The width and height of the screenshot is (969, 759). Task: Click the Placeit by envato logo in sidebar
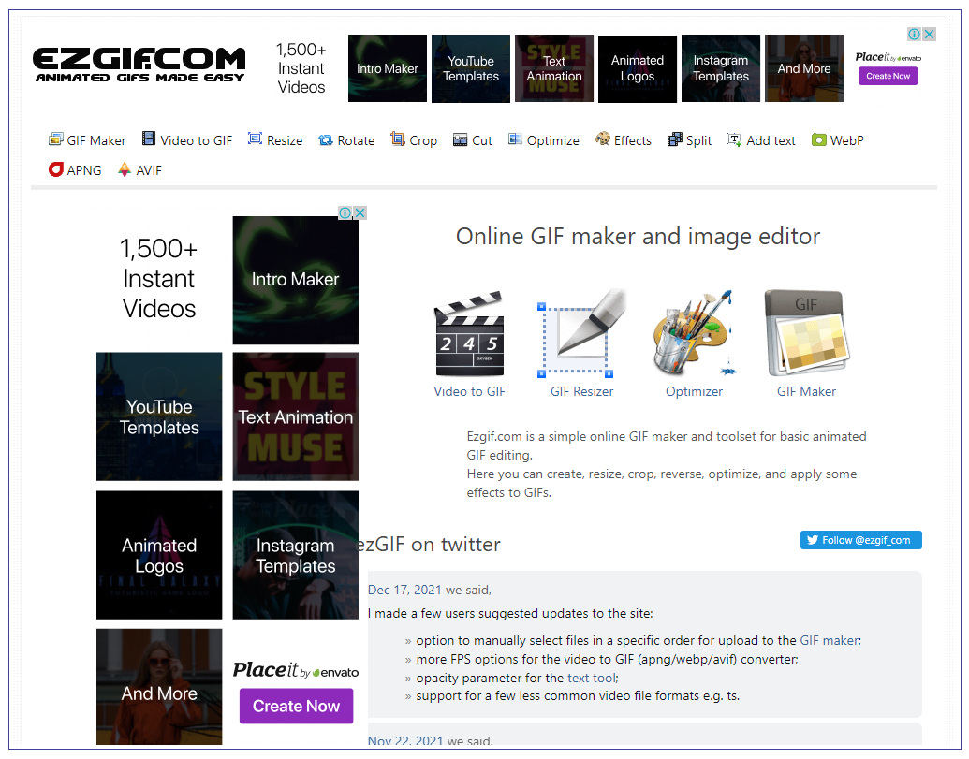click(x=296, y=670)
